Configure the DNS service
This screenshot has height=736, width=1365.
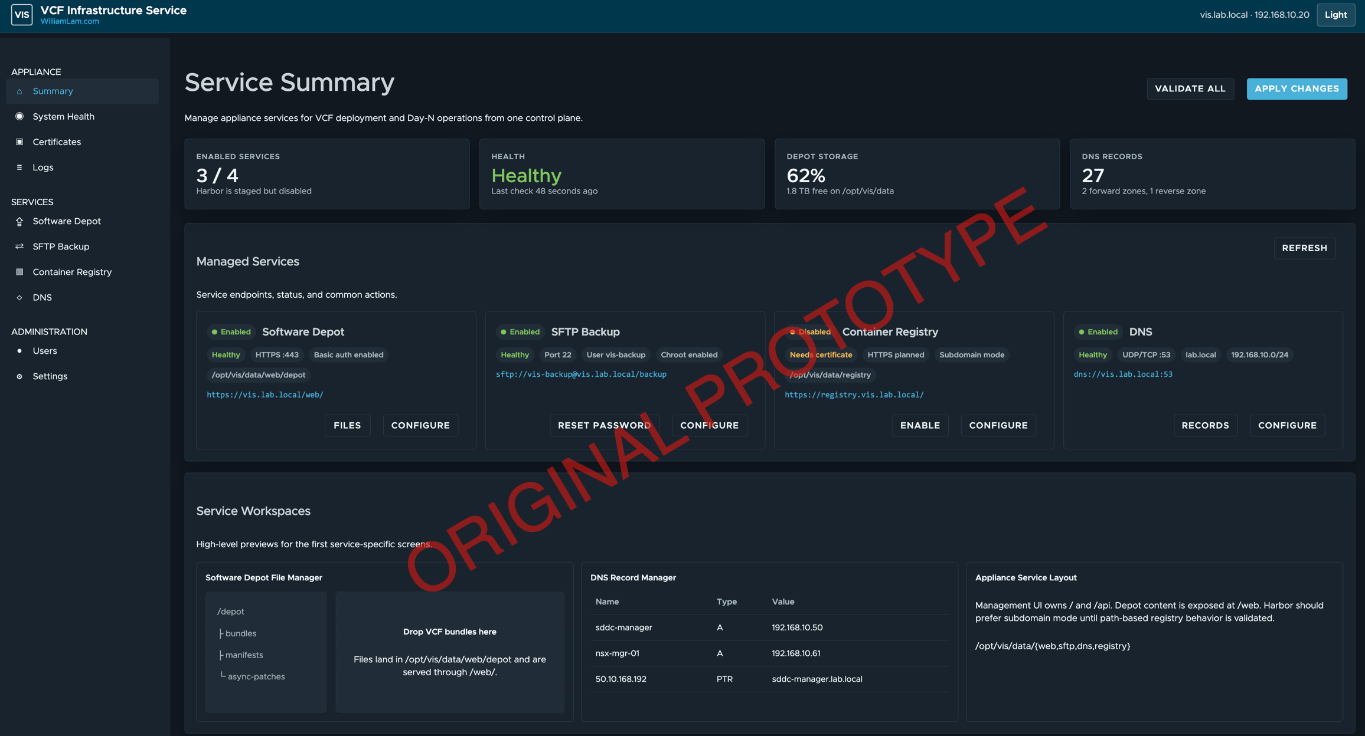click(1287, 425)
